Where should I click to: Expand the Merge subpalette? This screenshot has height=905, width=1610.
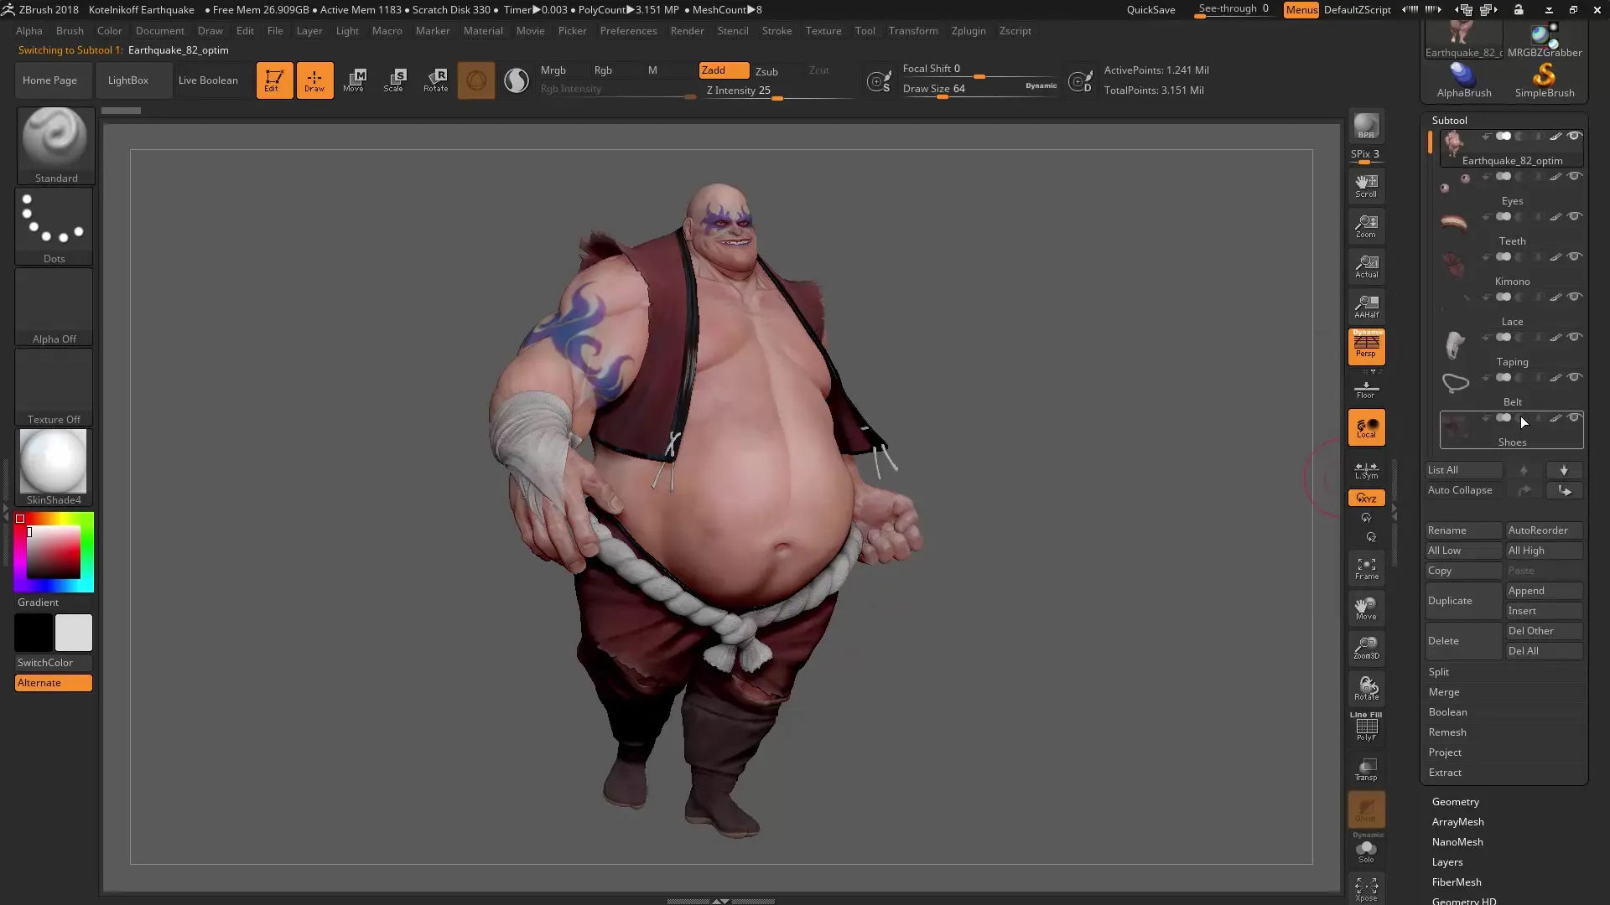1444,692
